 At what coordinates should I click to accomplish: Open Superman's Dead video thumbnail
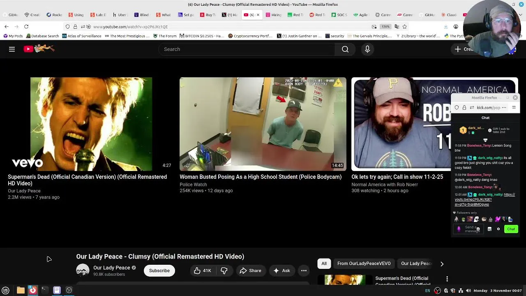point(91,124)
